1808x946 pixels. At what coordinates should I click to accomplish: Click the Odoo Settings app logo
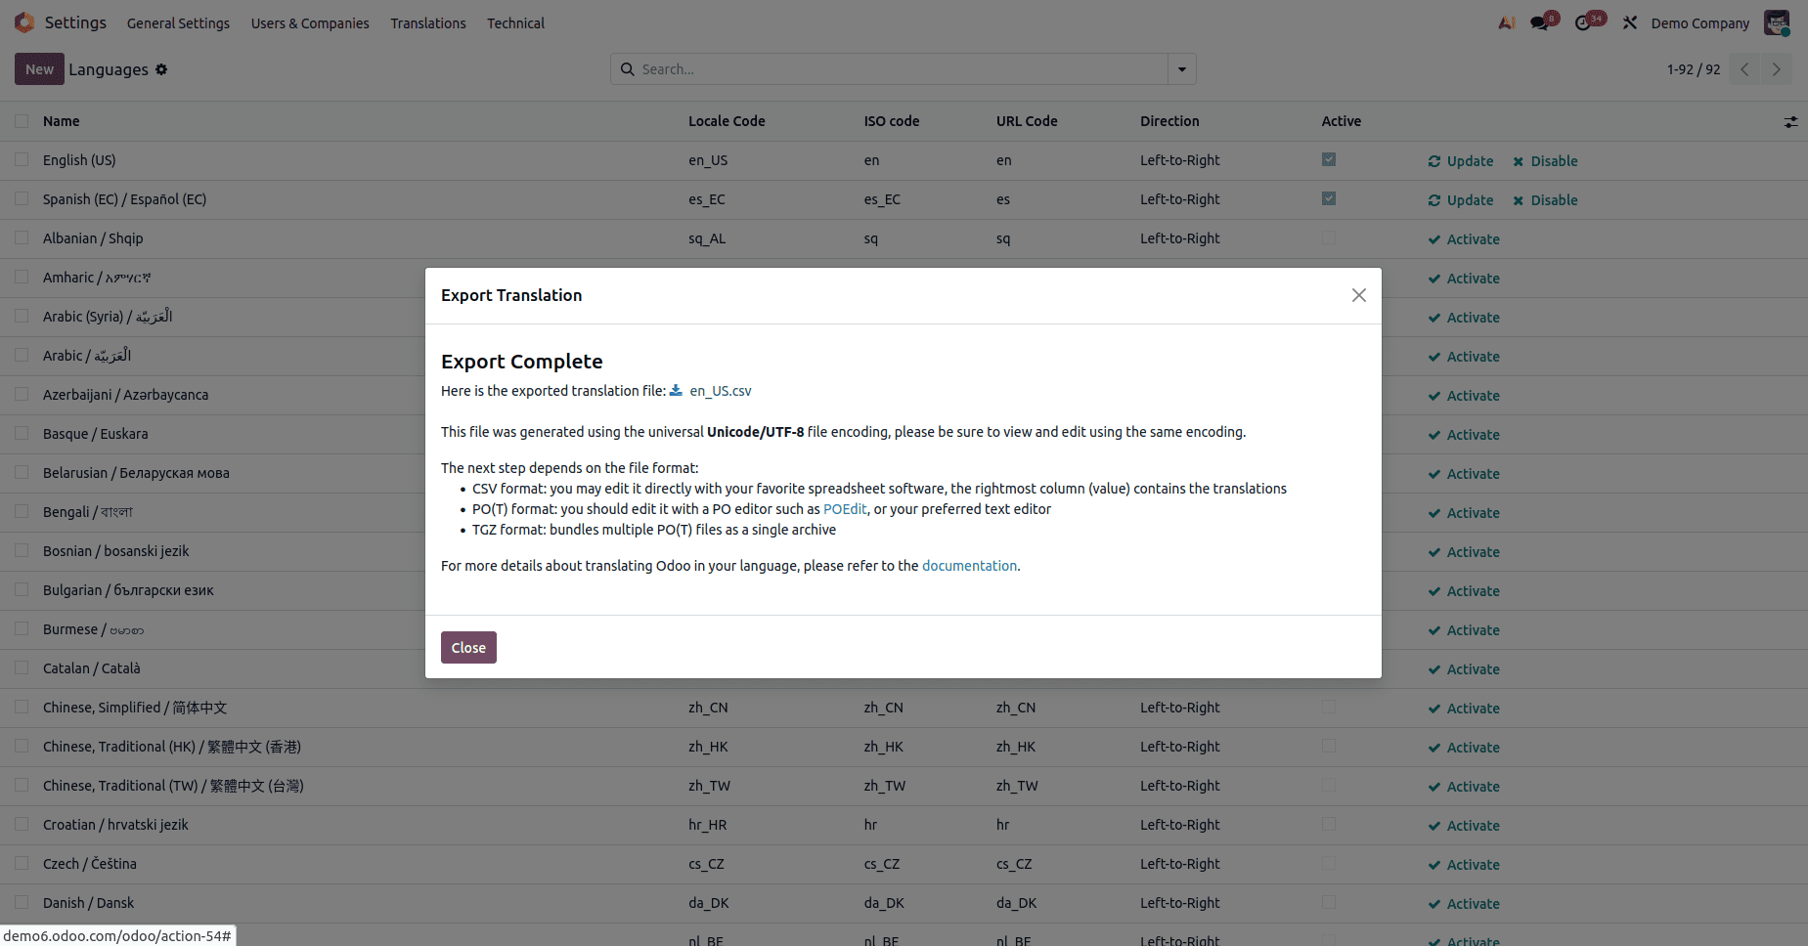(x=23, y=21)
